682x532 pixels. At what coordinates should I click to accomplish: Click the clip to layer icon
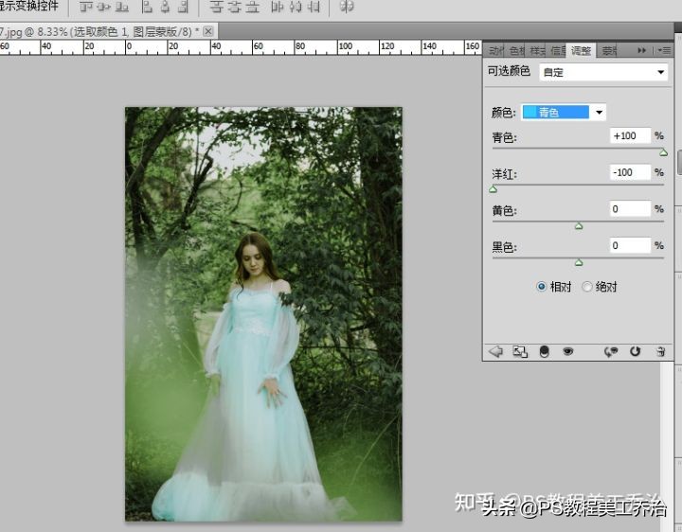click(x=544, y=351)
